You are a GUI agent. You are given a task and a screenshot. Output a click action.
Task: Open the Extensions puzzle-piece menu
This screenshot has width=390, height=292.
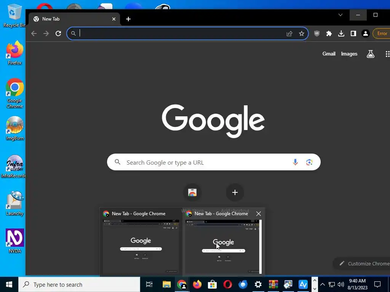coord(329,33)
